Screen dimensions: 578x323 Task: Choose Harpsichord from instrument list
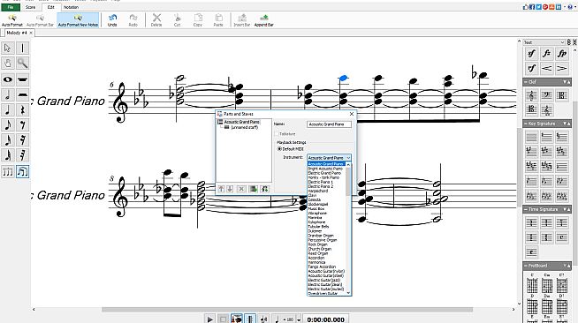click(x=318, y=191)
